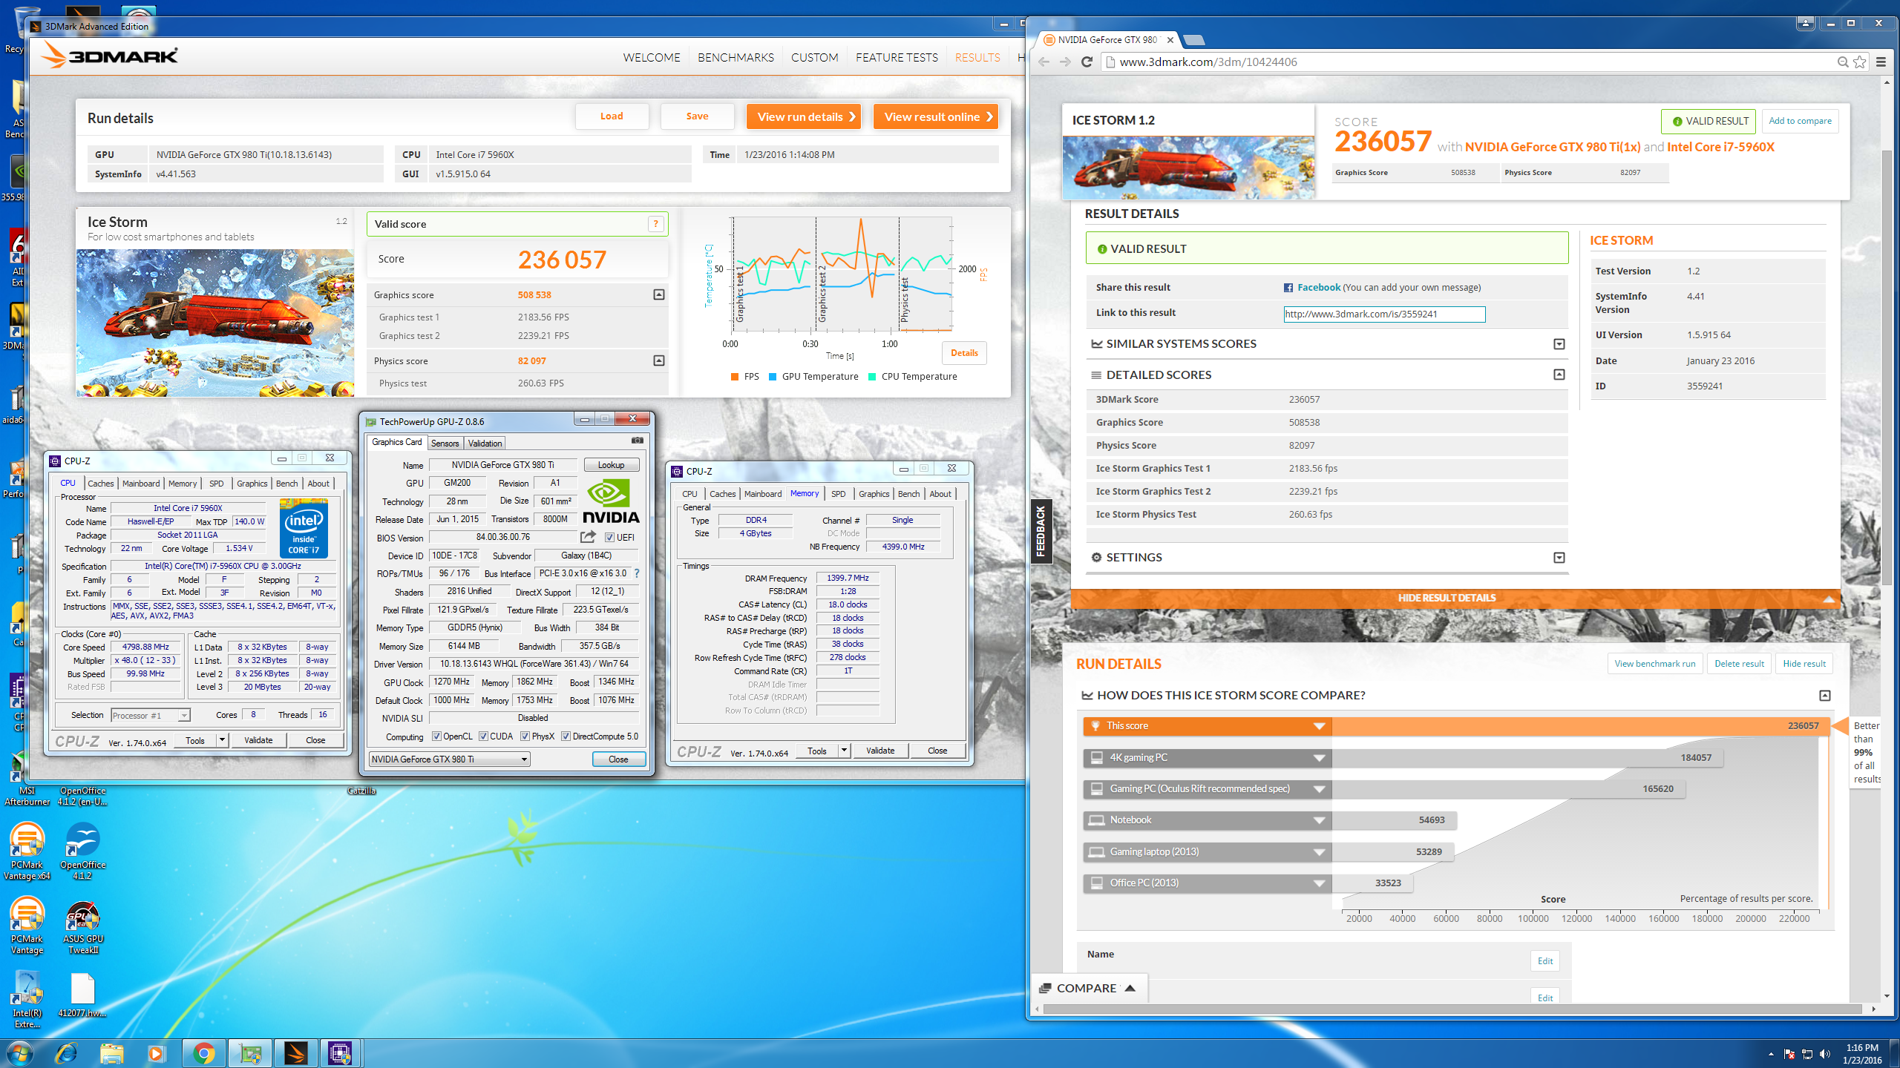Expand Similar Systems Scores section

pos(1559,344)
